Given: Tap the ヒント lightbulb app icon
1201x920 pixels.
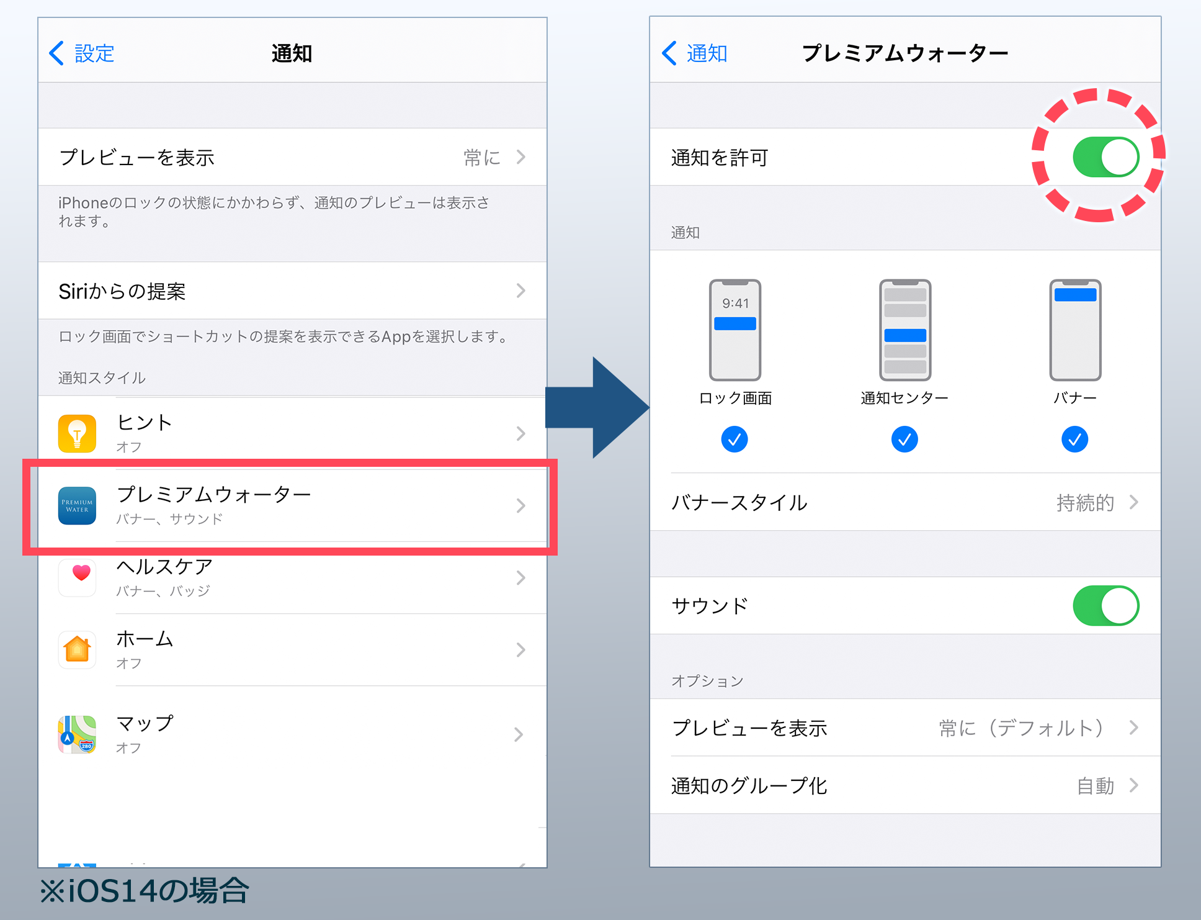Looking at the screenshot, I should tap(77, 433).
